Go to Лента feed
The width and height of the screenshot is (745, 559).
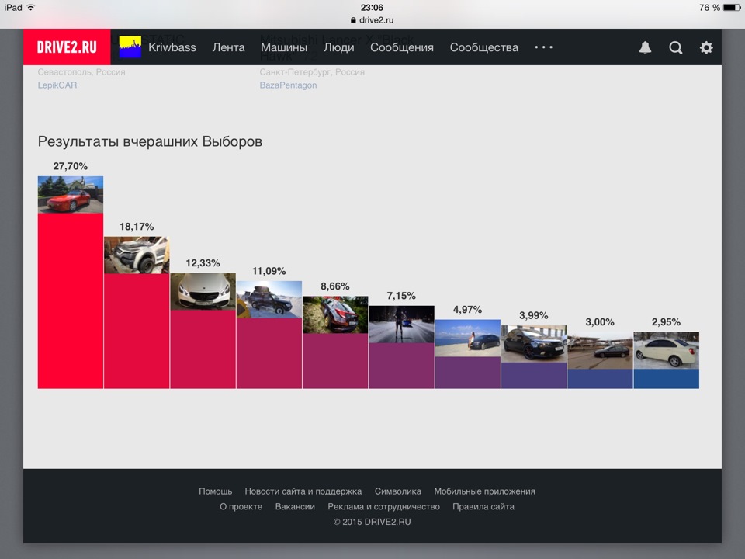[228, 47]
